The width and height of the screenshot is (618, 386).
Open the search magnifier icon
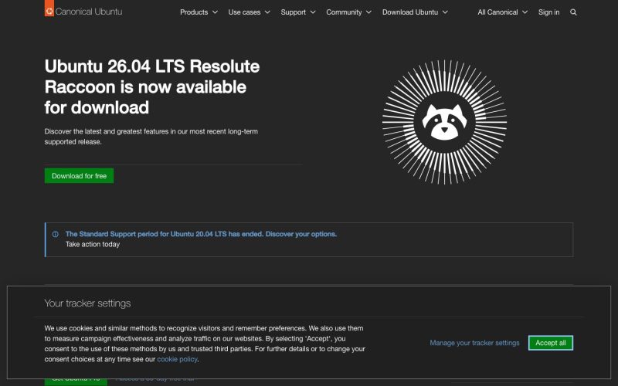tap(573, 12)
